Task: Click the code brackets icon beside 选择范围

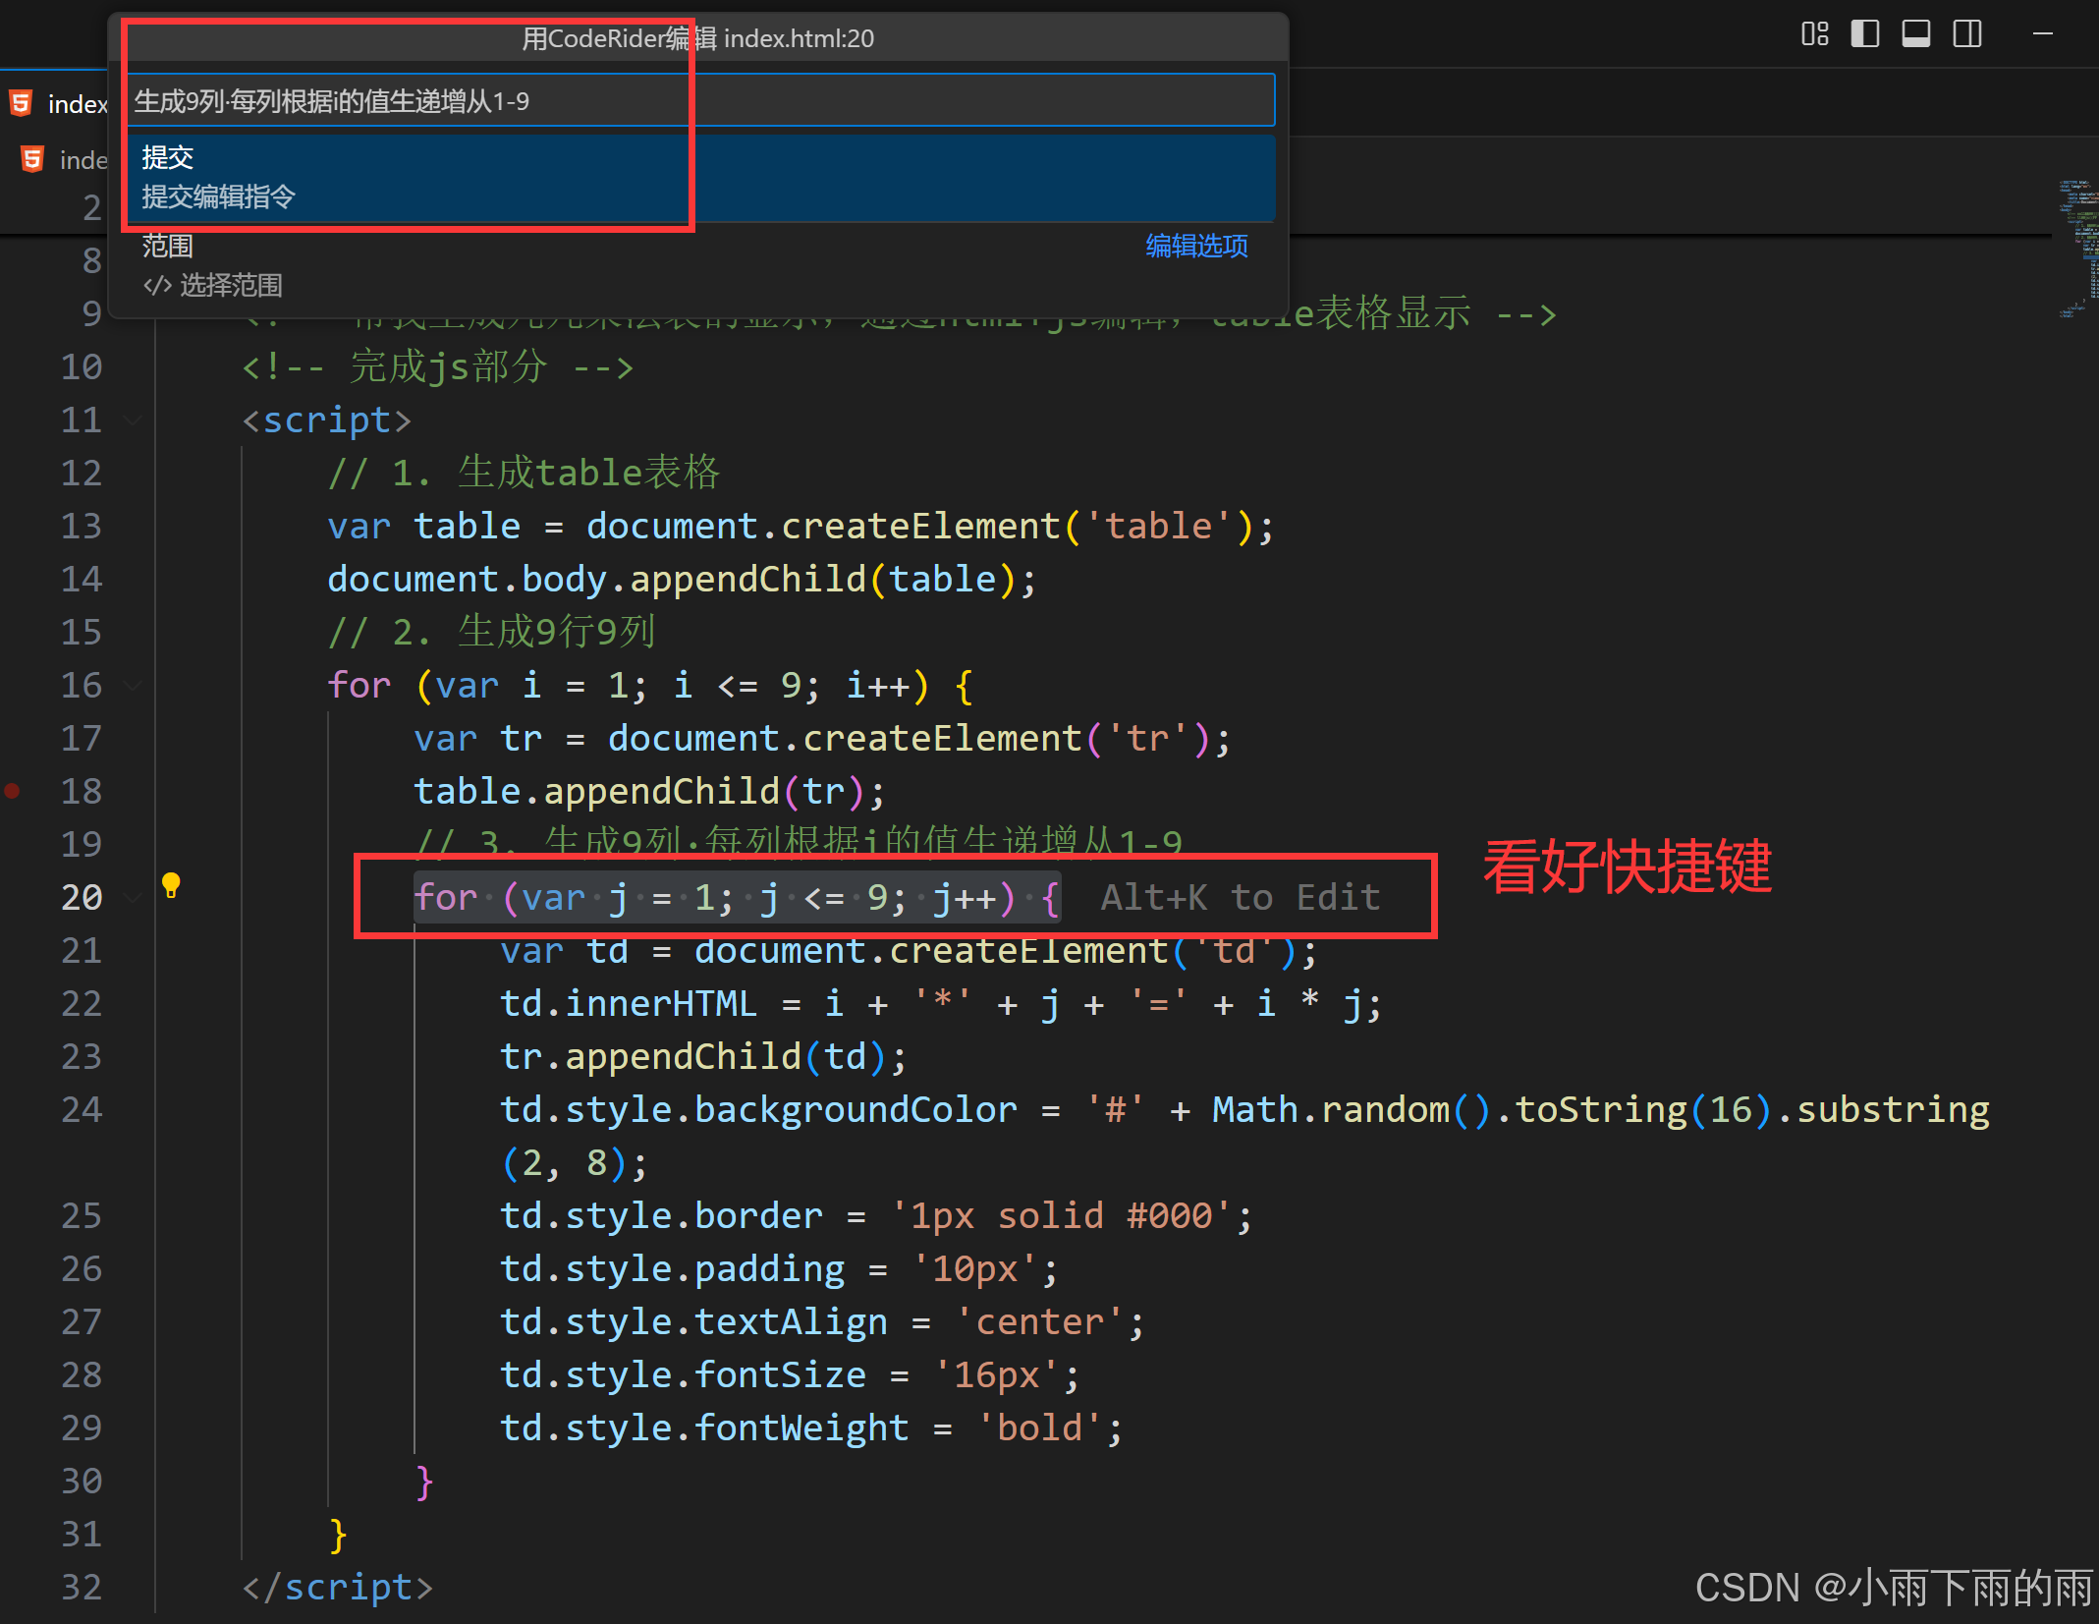Action: click(157, 286)
